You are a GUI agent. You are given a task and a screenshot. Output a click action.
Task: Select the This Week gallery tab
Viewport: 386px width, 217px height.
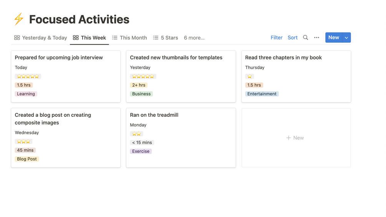[89, 38]
